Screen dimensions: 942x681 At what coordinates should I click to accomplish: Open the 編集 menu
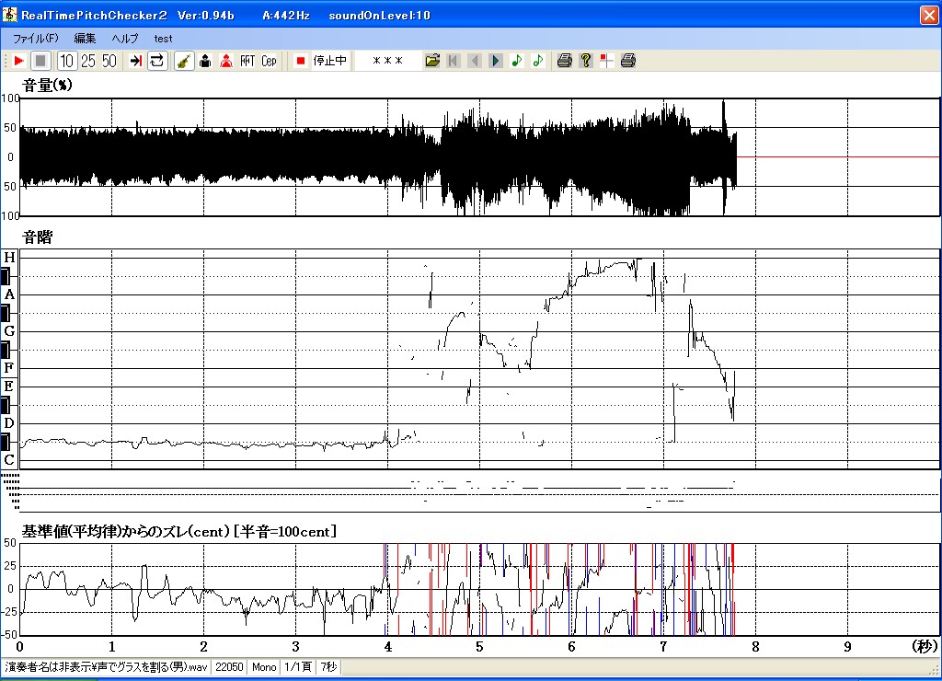[x=85, y=39]
